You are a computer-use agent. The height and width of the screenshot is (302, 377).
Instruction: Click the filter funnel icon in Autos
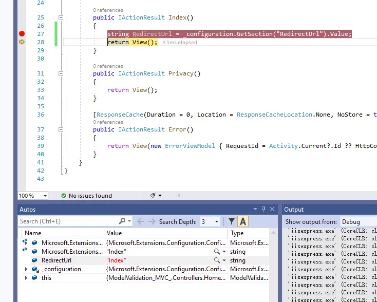coord(232,221)
